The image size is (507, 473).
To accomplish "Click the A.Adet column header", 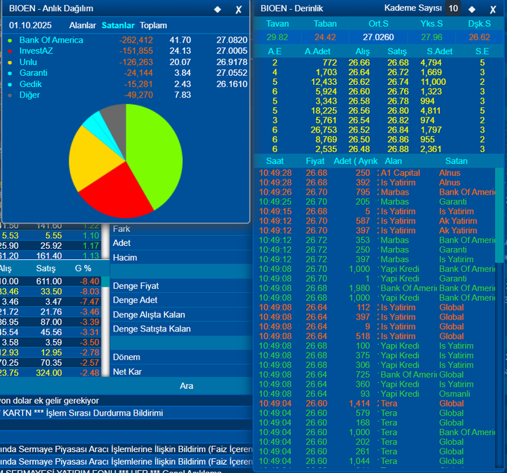I will [317, 51].
